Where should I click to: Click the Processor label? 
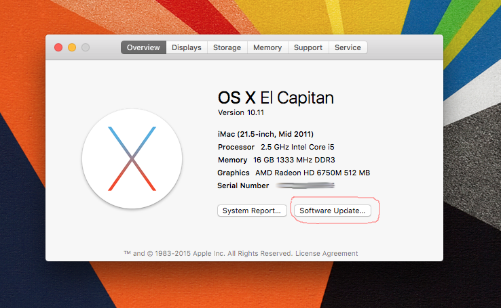(x=236, y=147)
